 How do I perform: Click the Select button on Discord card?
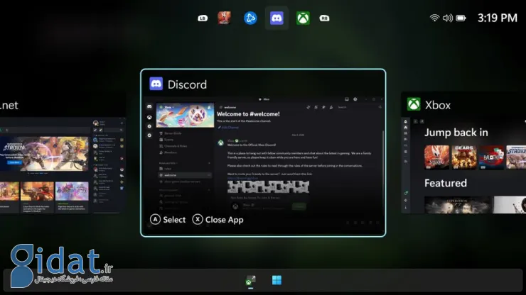168,220
